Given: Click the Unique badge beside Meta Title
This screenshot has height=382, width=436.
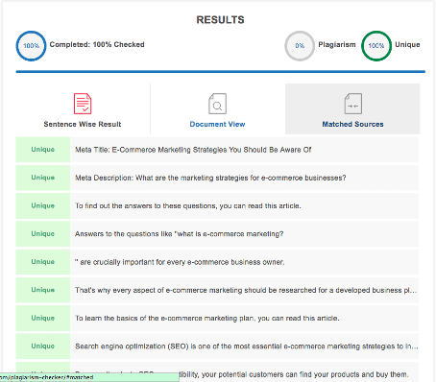Looking at the screenshot, I should [x=43, y=150].
